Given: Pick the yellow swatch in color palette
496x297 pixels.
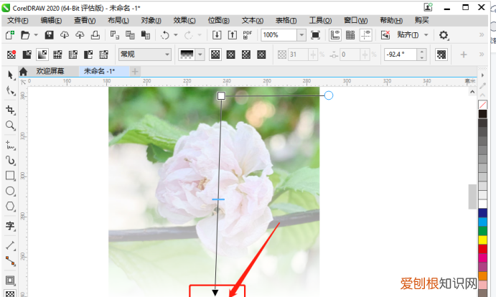Looking at the screenshot, I should [482, 240].
